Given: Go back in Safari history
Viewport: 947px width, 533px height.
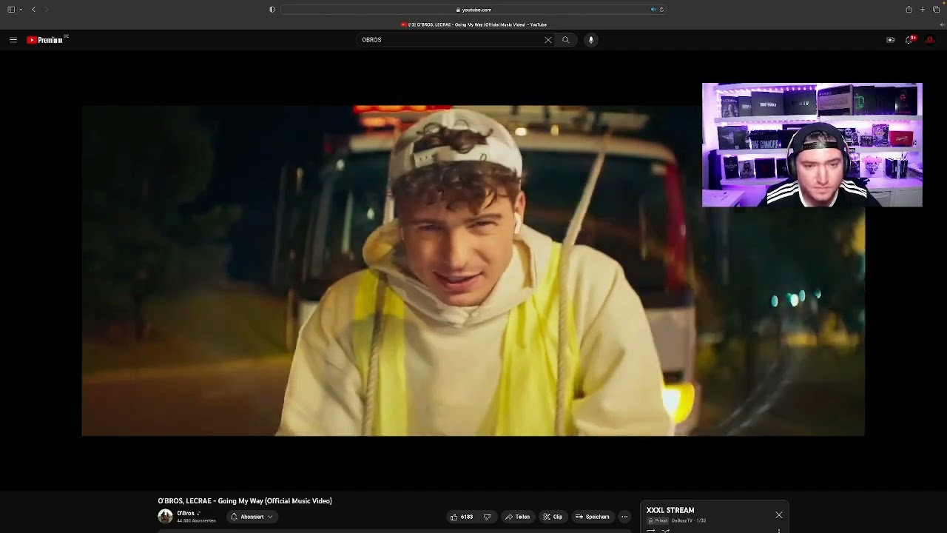Looking at the screenshot, I should pyautogui.click(x=33, y=10).
